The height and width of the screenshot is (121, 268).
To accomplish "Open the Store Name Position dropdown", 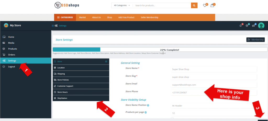I will (214, 106).
